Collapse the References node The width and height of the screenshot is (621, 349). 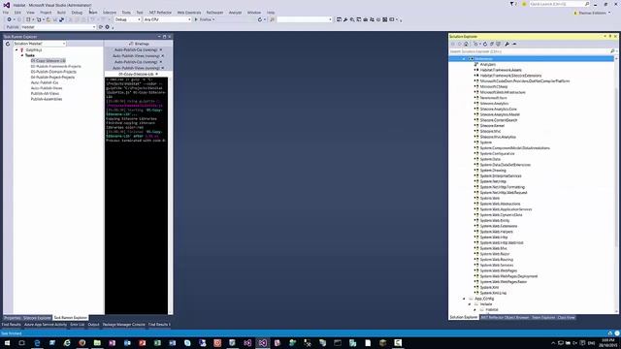pyautogui.click(x=464, y=59)
